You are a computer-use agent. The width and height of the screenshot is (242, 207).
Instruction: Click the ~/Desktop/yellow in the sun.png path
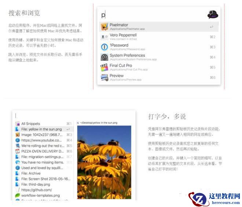(x=99, y=123)
